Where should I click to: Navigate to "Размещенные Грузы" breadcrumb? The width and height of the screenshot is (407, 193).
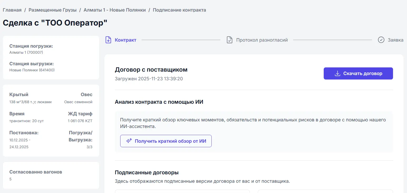pyautogui.click(x=53, y=10)
